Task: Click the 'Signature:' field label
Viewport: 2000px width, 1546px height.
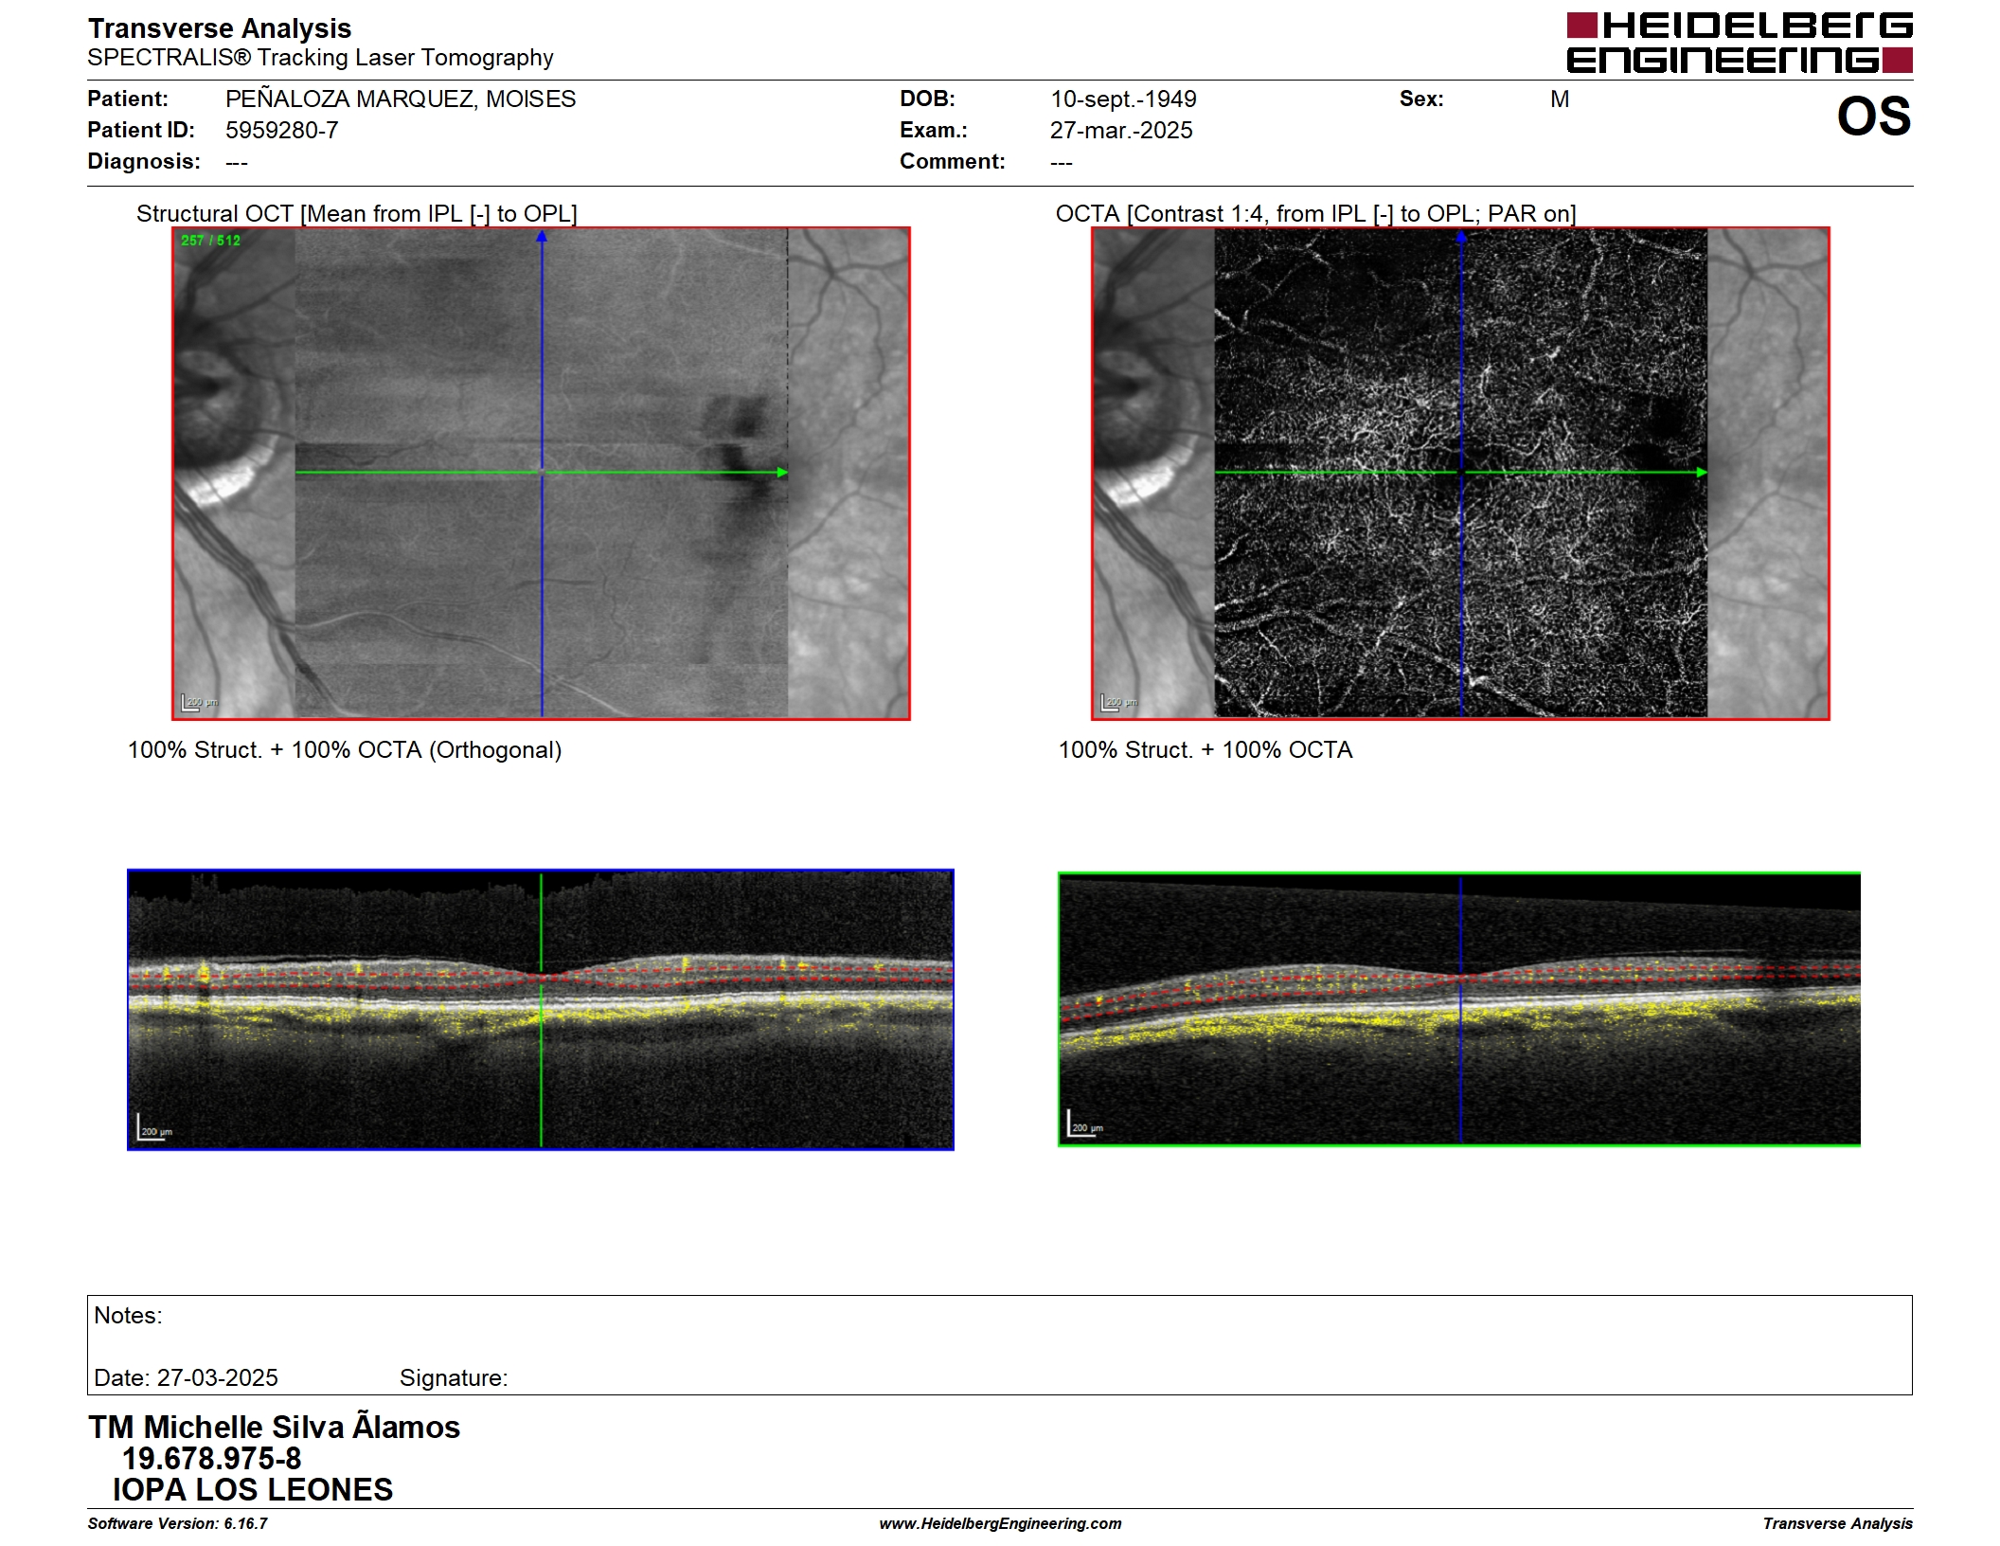Action: tap(454, 1377)
